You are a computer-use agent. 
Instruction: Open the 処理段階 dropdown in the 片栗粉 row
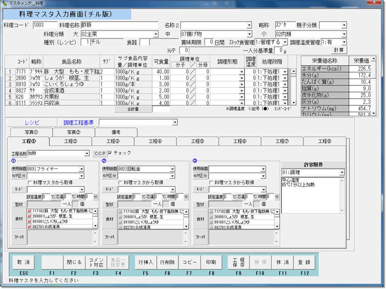click(285, 97)
